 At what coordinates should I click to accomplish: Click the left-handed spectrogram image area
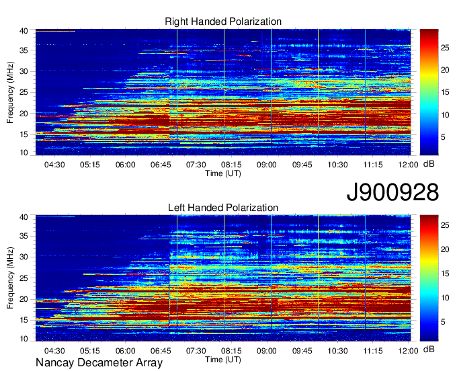pyautogui.click(x=223, y=278)
